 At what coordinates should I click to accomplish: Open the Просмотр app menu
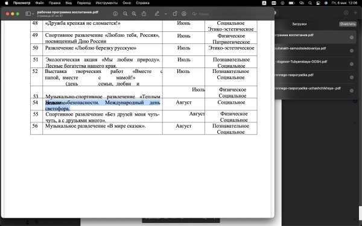coord(22,3)
